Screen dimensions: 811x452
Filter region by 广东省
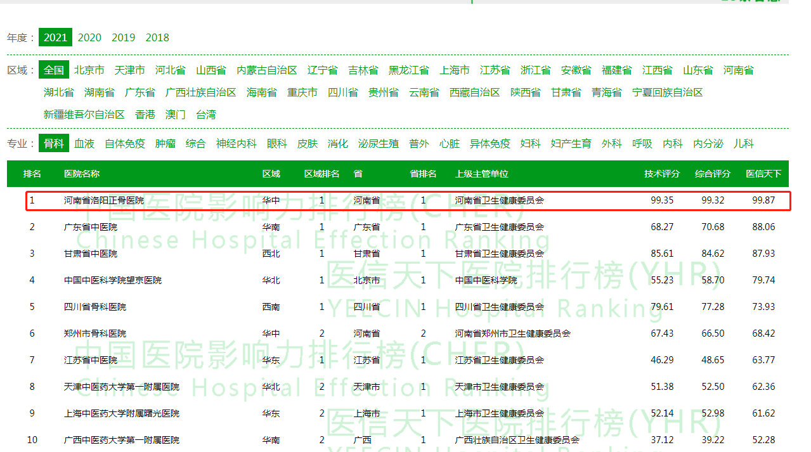pos(139,93)
